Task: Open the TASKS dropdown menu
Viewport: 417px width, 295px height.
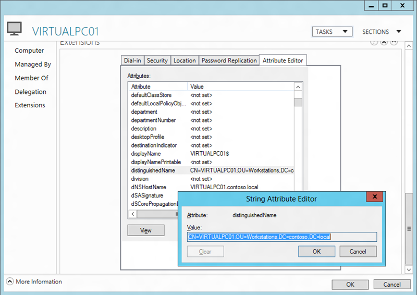Action: [332, 32]
